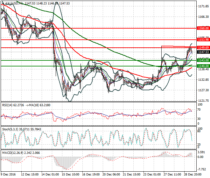Click the 20 Dec 06:00 time label
The image size is (210, 178).
click(111, 175)
